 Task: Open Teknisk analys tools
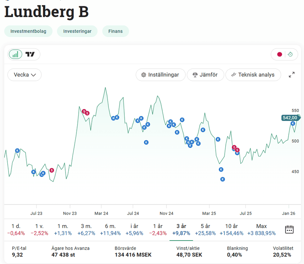tap(253, 75)
